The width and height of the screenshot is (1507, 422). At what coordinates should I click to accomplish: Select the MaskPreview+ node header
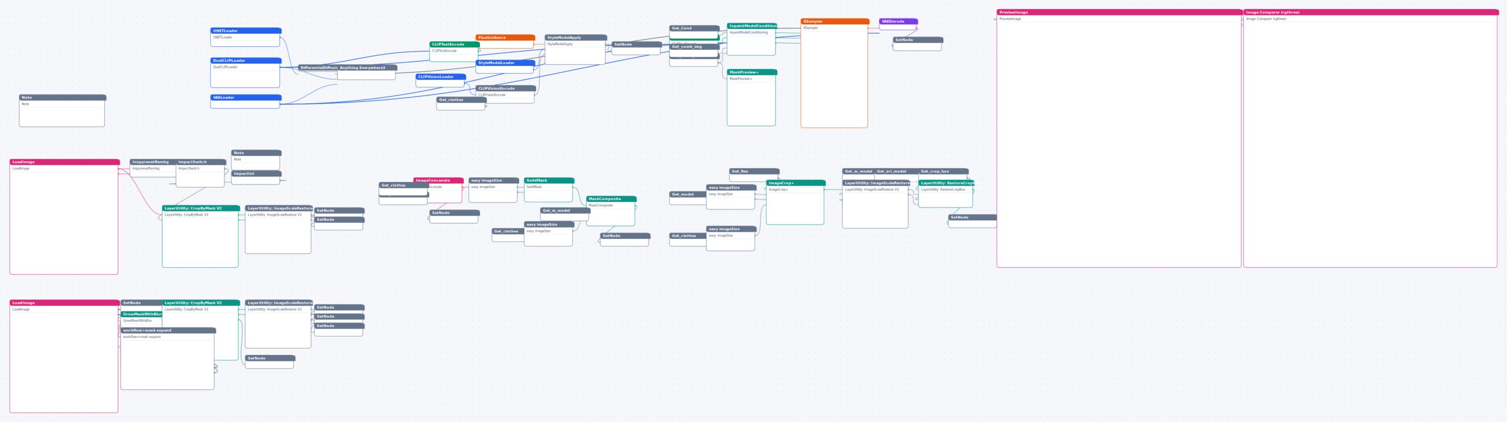click(x=752, y=72)
